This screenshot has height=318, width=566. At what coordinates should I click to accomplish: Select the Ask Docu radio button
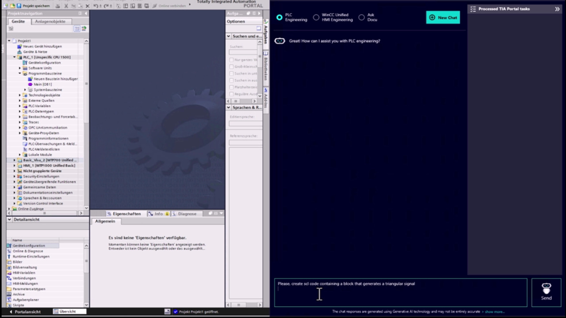pos(362,17)
